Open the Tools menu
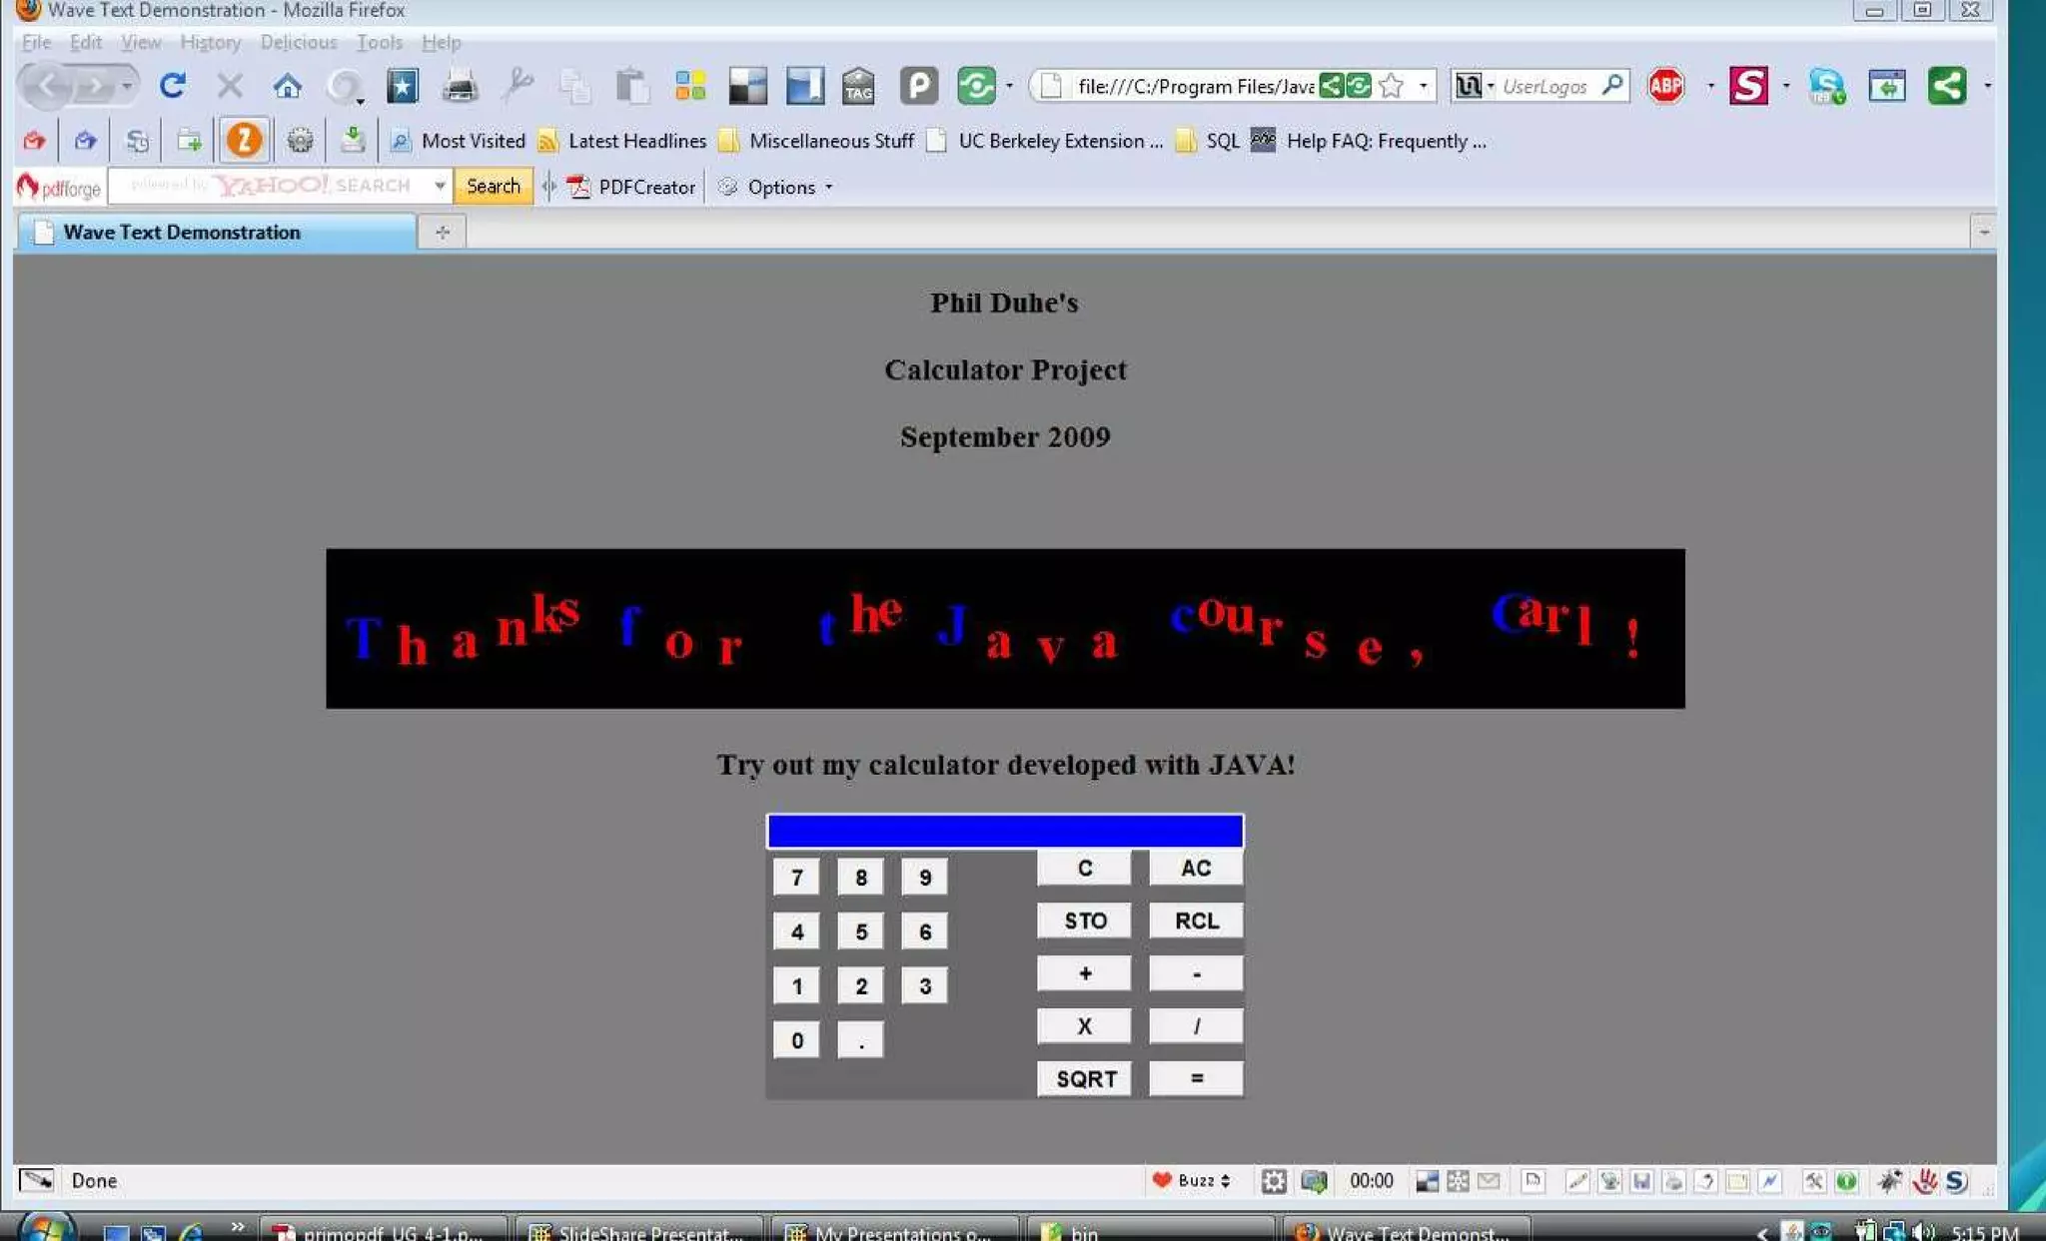This screenshot has width=2046, height=1241. click(380, 42)
